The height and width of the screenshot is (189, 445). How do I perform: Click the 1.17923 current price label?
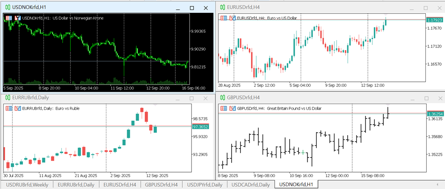coord(434,20)
